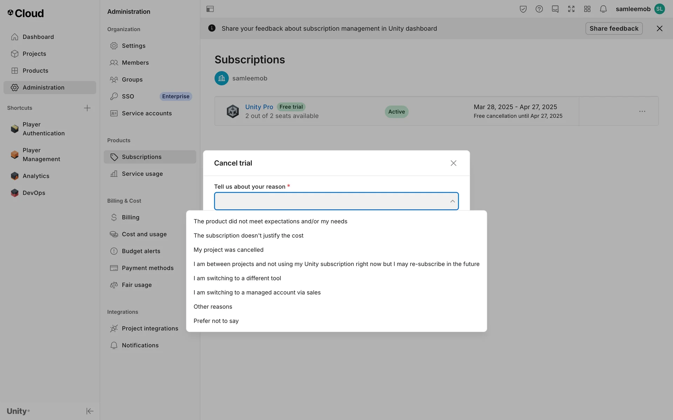Click the fullscreen expand icon
The height and width of the screenshot is (420, 673).
tap(571, 9)
